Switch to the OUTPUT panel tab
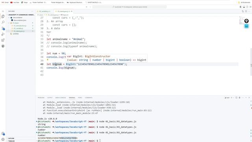The image size is (252, 142). (50, 98)
